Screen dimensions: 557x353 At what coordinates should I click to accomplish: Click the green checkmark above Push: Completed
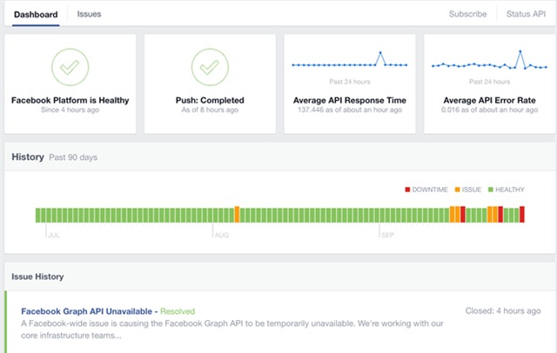[x=210, y=67]
